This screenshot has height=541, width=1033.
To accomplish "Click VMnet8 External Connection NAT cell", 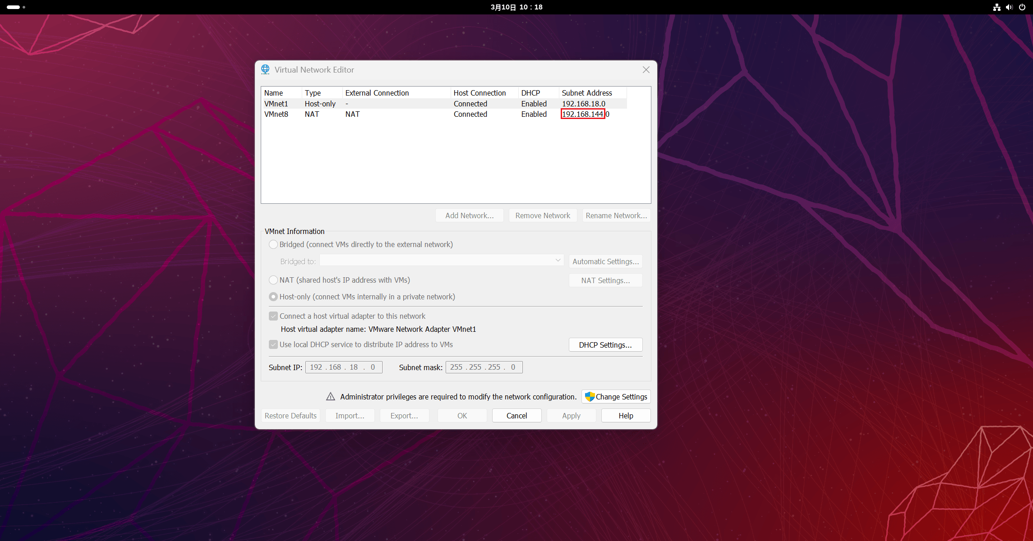I will coord(353,114).
